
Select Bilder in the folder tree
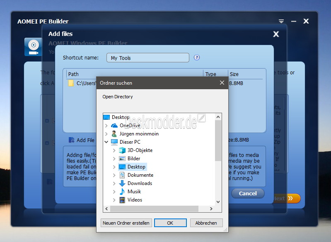(134, 159)
